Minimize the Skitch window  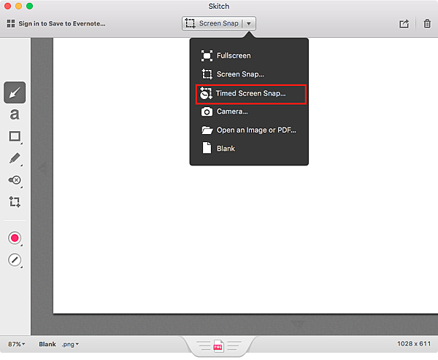19,6
